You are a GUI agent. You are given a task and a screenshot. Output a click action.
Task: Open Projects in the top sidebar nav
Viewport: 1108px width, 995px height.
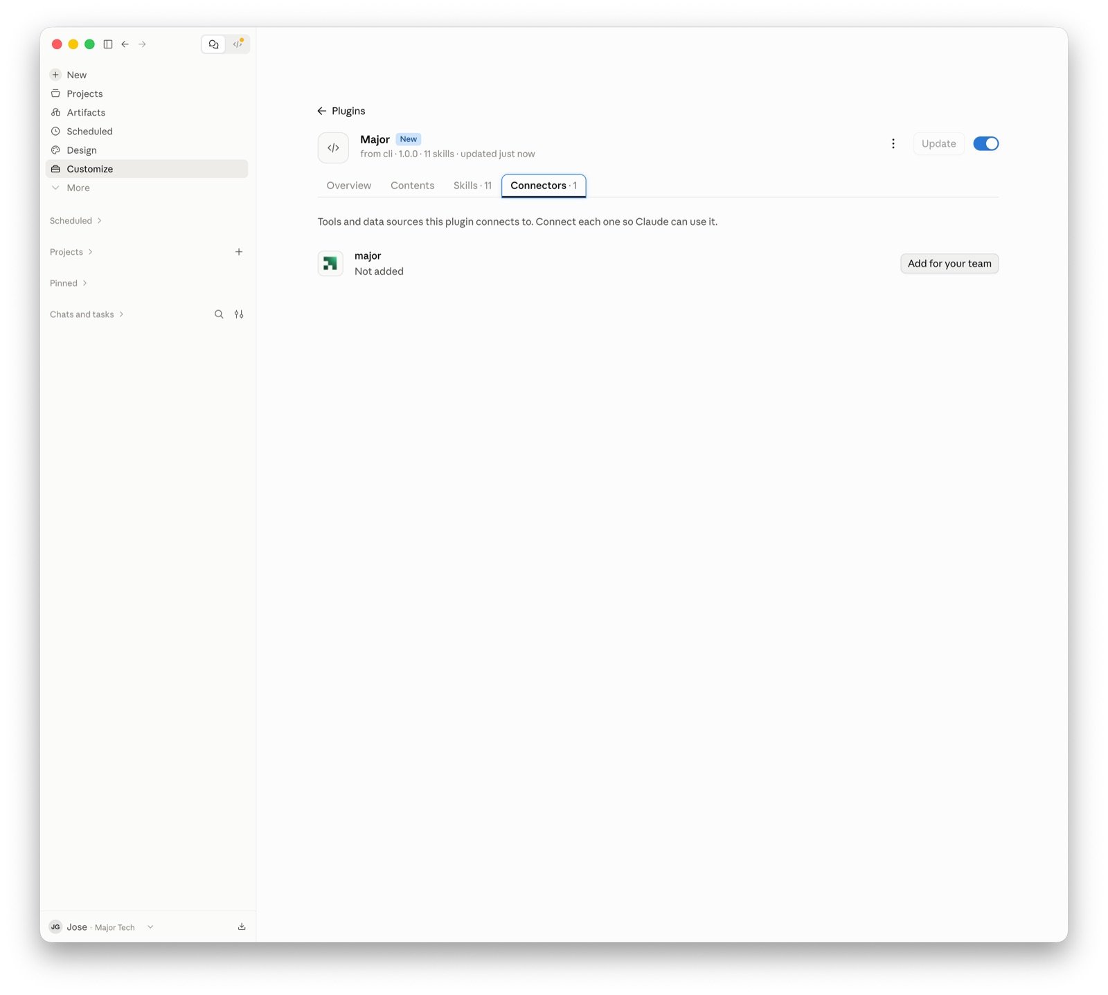click(147, 93)
